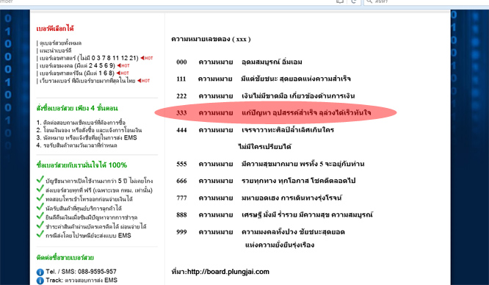Click meaning 'รวยทุกทาง ทุกโอกาส โชคดีตลอดไป'
Image resolution: width=489 pixels, height=285 pixels.
298,181
